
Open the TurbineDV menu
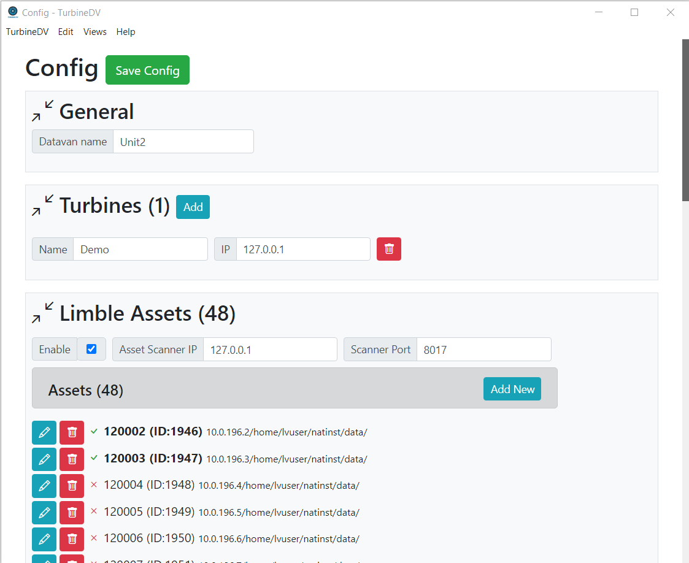pyautogui.click(x=27, y=32)
